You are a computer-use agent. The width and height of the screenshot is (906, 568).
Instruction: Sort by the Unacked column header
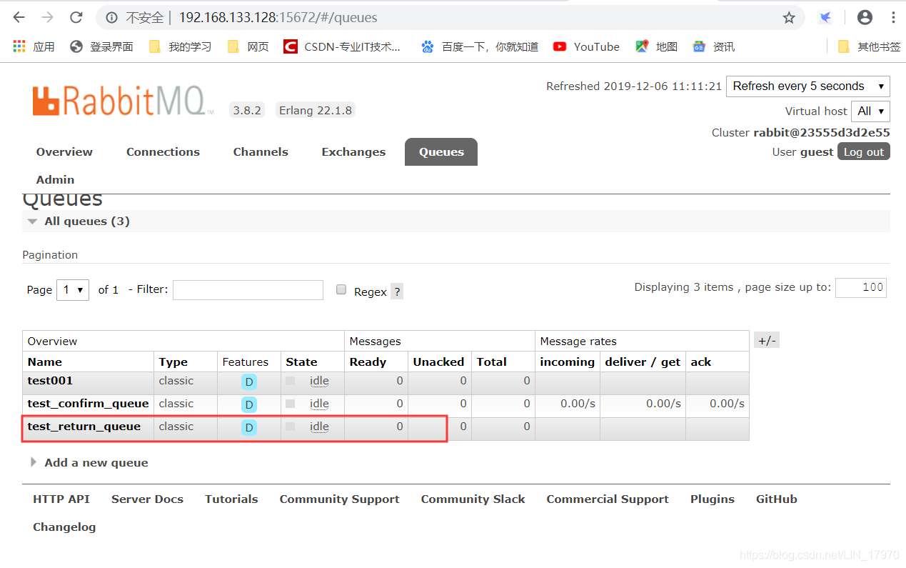click(x=438, y=362)
